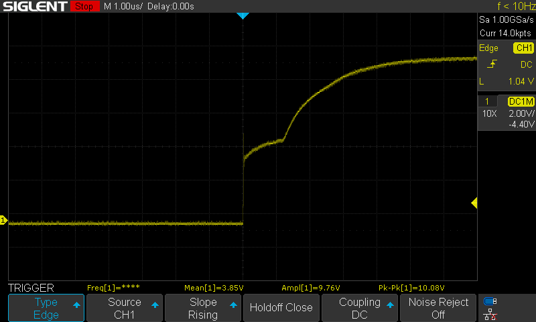Click the 2.00V/ vertical scale value
This screenshot has height=322, width=536.
click(x=521, y=113)
